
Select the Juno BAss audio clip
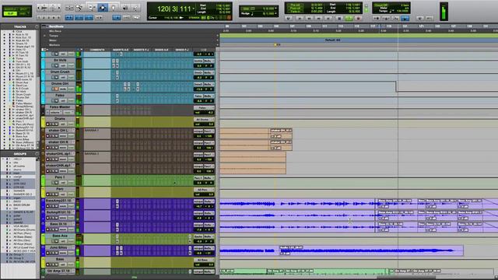pyautogui.click(x=371, y=250)
